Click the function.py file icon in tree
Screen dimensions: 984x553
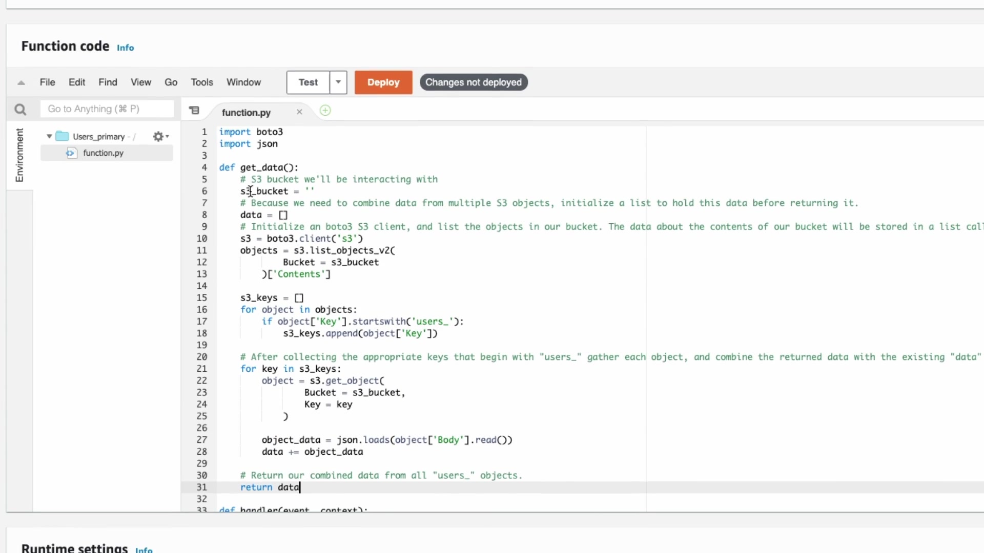71,153
